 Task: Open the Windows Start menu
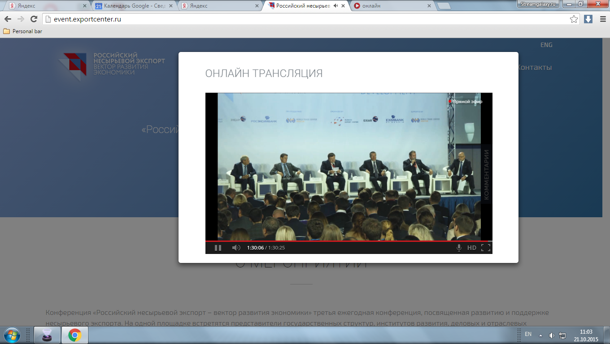(x=12, y=335)
